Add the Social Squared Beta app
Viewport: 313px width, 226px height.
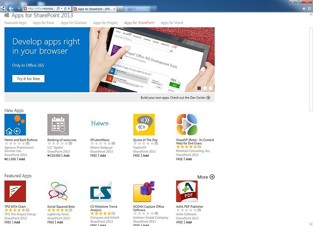60,222
